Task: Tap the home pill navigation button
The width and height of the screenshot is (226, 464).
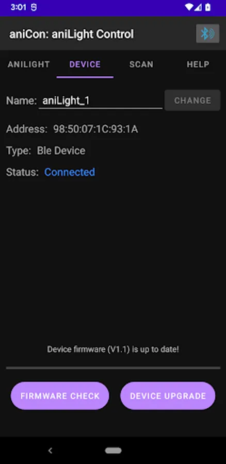Action: pos(113,451)
